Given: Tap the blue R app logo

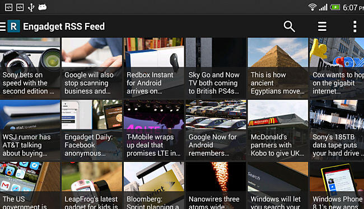Looking at the screenshot, I should [x=13, y=26].
